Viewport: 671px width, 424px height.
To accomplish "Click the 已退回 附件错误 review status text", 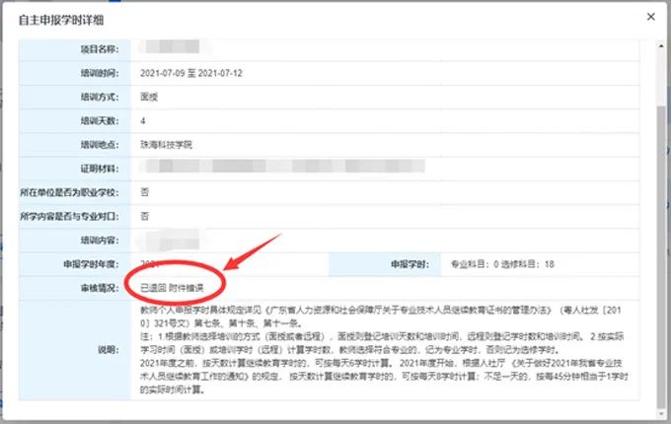I will point(172,288).
